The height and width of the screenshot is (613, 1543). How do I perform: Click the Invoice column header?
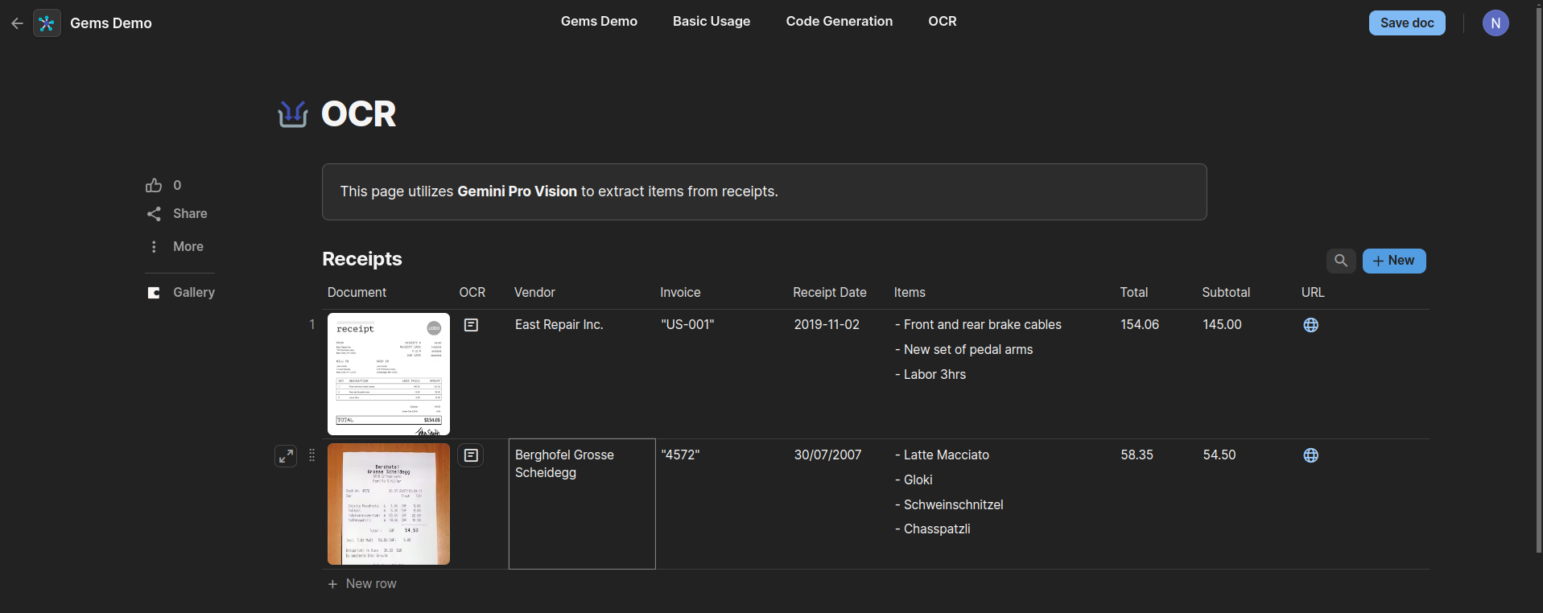(x=680, y=293)
